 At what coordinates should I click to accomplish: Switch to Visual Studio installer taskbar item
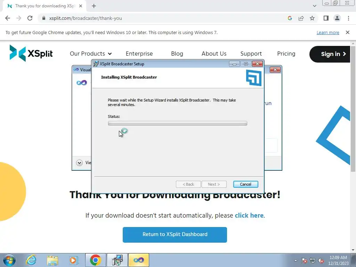[139, 260]
